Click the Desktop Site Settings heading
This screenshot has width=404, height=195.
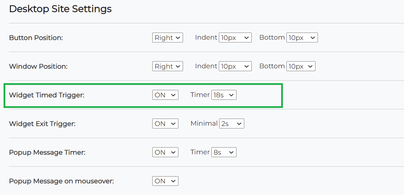click(60, 9)
